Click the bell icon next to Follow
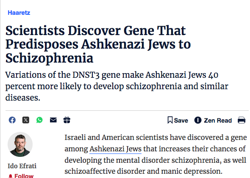 (x=11, y=176)
